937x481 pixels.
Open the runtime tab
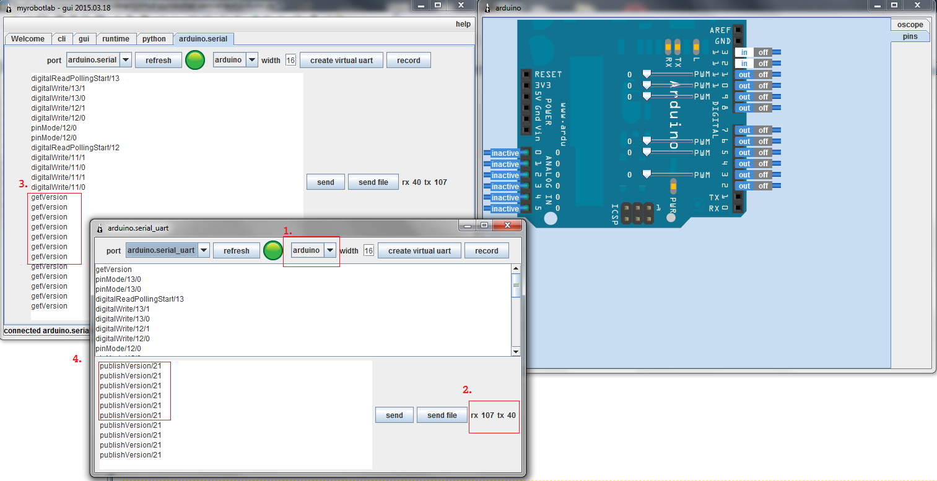pyautogui.click(x=116, y=39)
